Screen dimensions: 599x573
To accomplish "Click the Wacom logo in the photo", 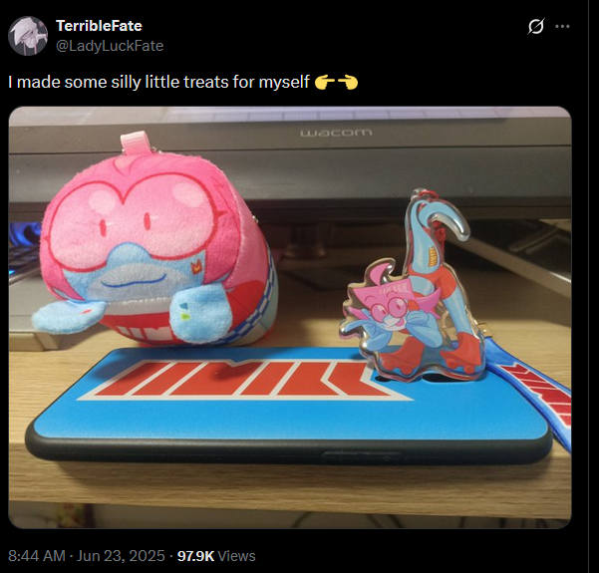I will [336, 133].
